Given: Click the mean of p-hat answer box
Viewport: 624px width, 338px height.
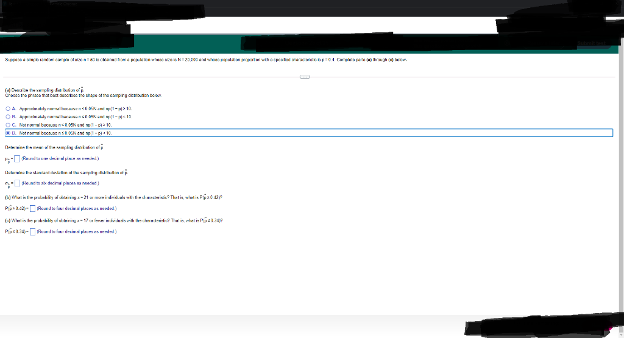Looking at the screenshot, I should point(17,159).
